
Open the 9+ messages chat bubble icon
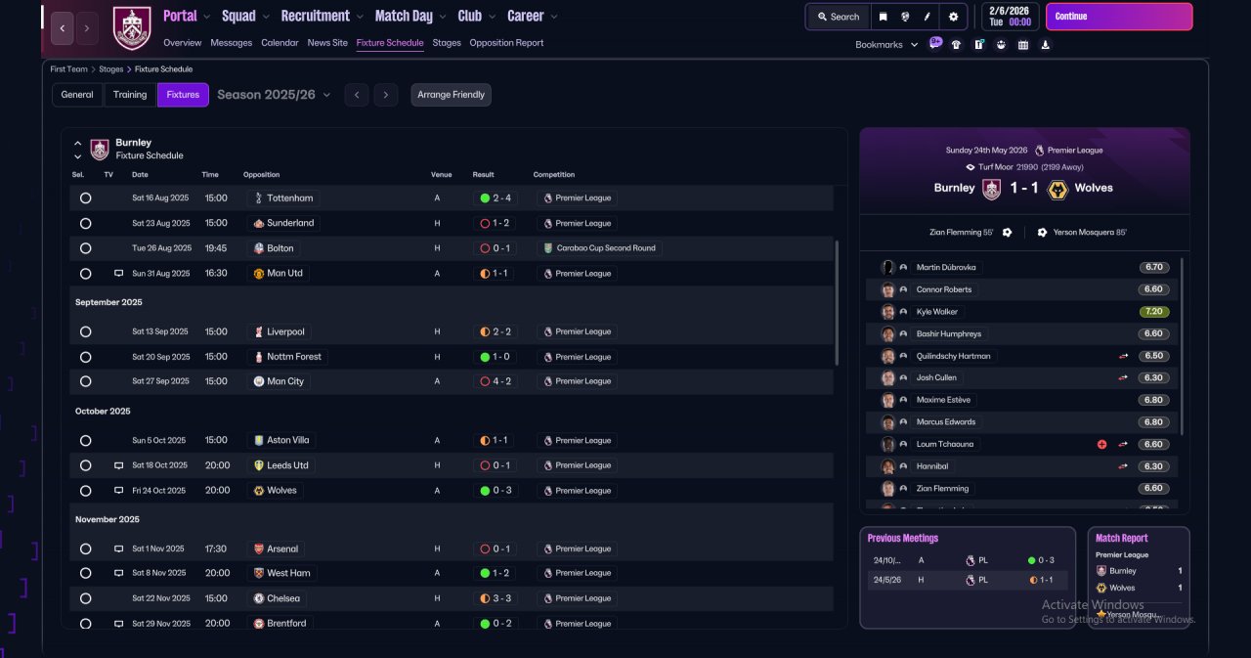935,44
